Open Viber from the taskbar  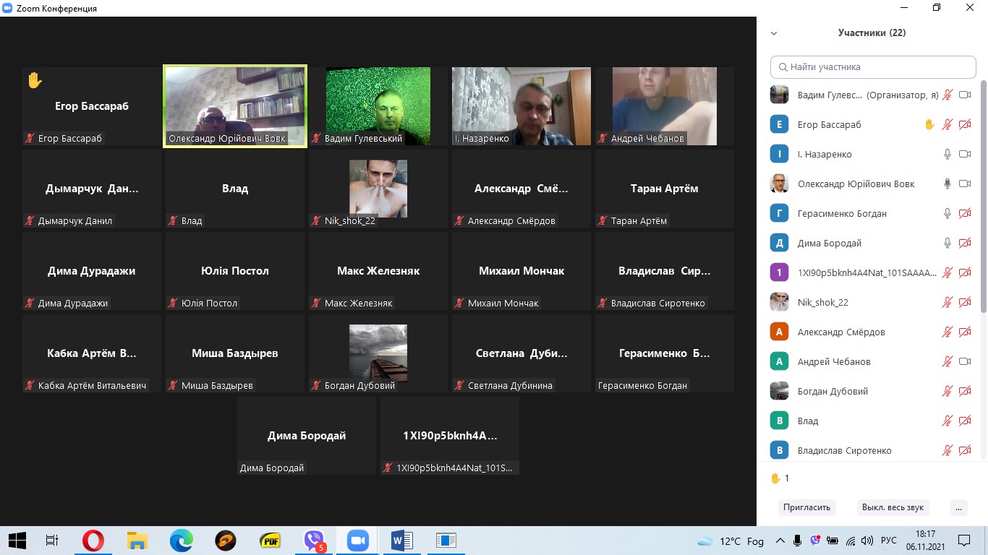pyautogui.click(x=315, y=541)
